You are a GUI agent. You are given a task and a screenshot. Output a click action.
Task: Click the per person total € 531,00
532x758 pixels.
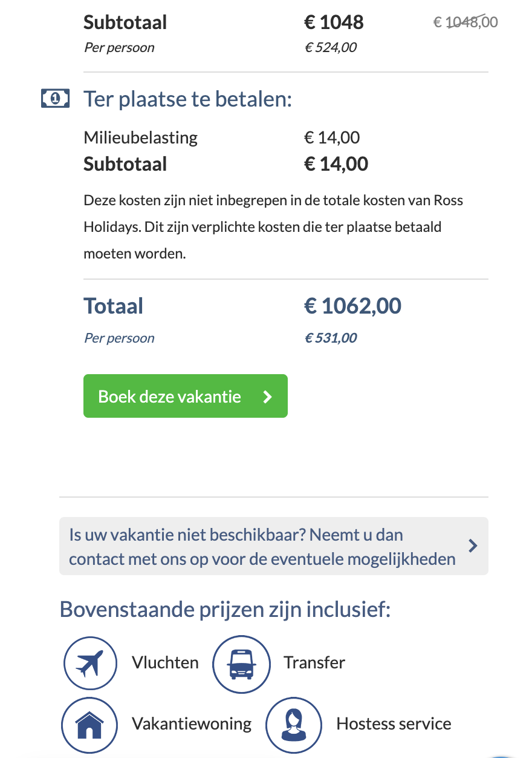coord(331,338)
